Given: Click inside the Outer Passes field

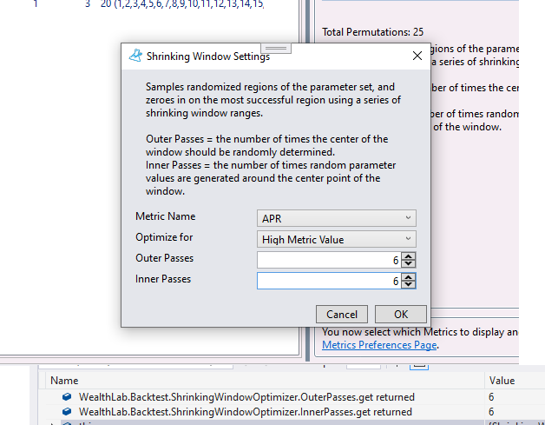Looking at the screenshot, I should (328, 260).
